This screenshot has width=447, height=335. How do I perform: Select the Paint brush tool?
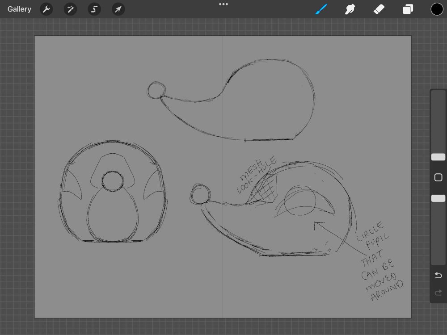pos(321,9)
